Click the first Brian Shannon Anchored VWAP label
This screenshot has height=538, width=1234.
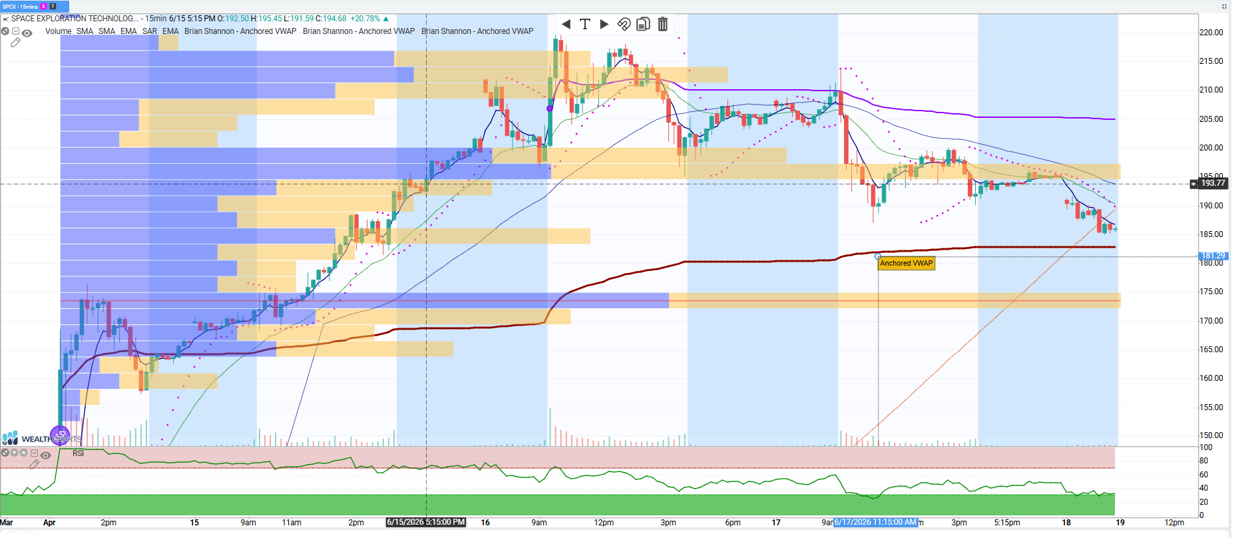pos(240,31)
